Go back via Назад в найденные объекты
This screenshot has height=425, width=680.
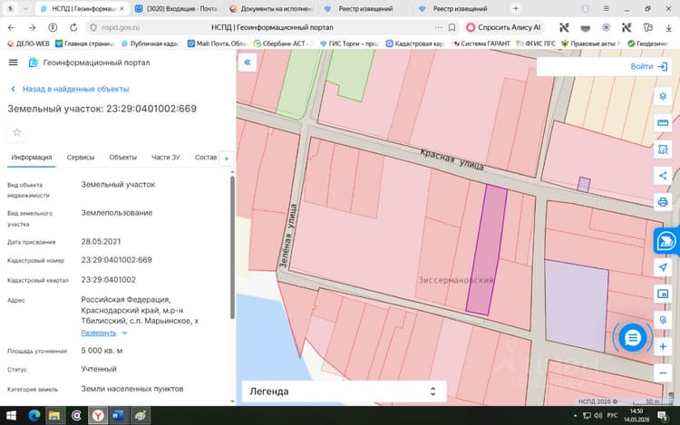[x=70, y=89]
